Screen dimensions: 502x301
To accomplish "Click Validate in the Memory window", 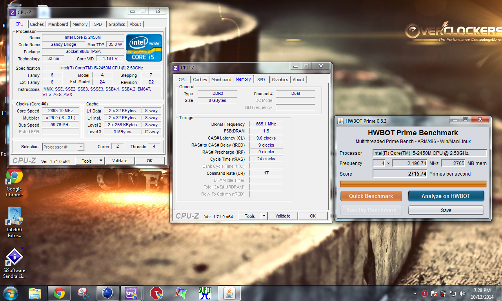I will point(283,216).
